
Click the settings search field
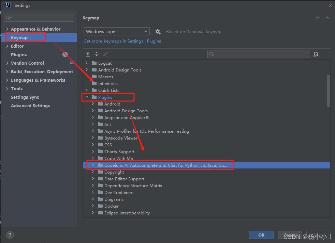coord(39,18)
